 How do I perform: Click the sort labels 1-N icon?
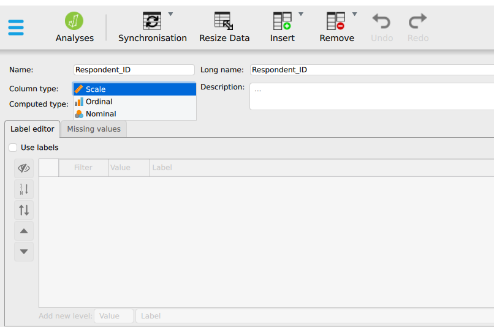tap(24, 189)
